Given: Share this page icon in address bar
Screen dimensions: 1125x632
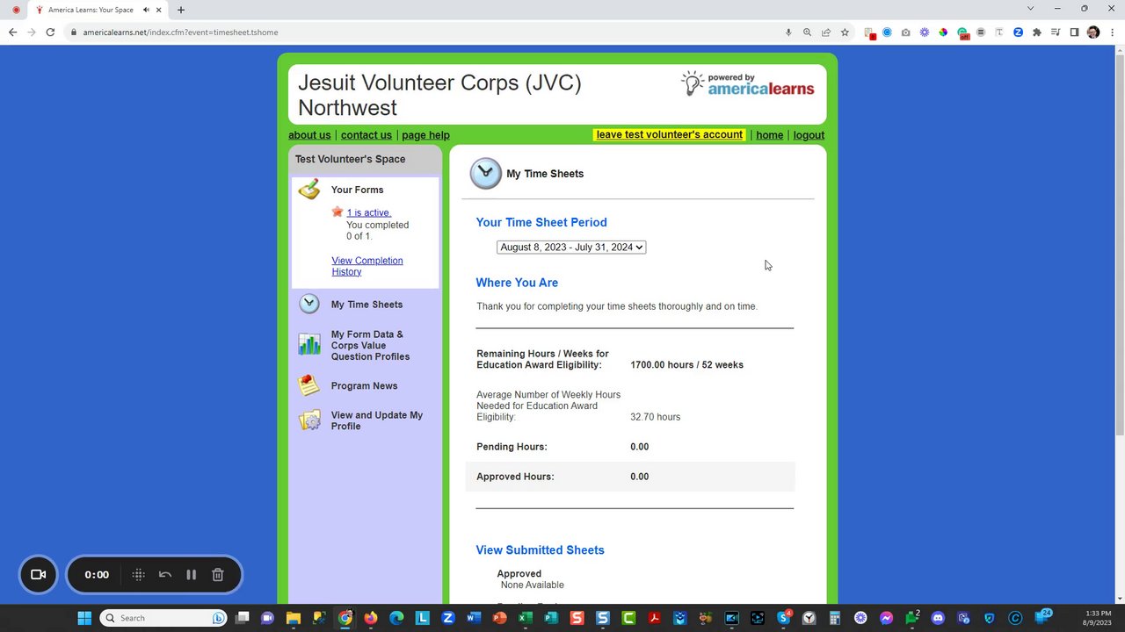Looking at the screenshot, I should pyautogui.click(x=826, y=32).
